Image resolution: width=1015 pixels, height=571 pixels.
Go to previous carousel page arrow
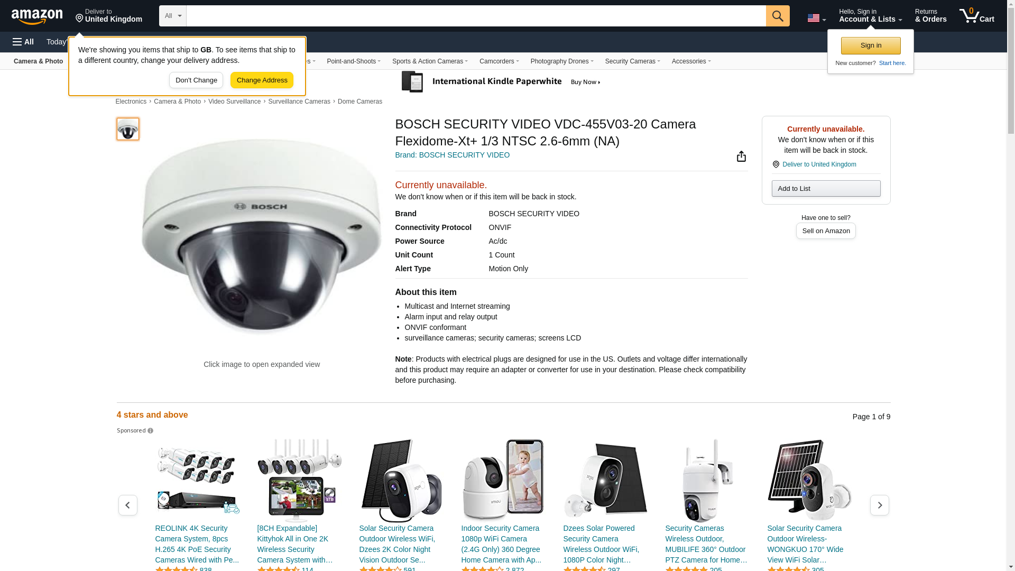pyautogui.click(x=128, y=505)
